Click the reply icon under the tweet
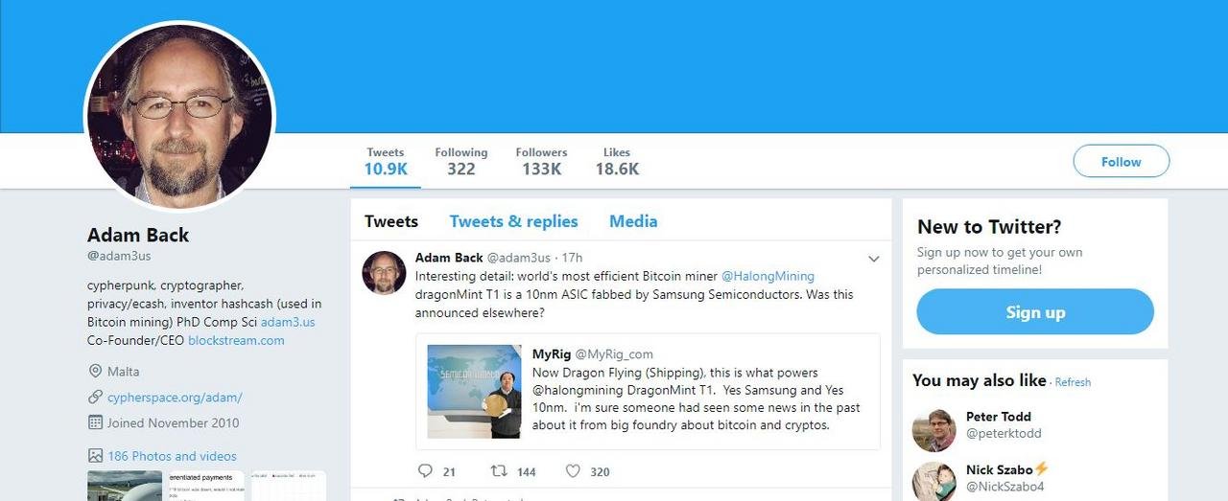Image resolution: width=1228 pixels, height=501 pixels. 426,471
